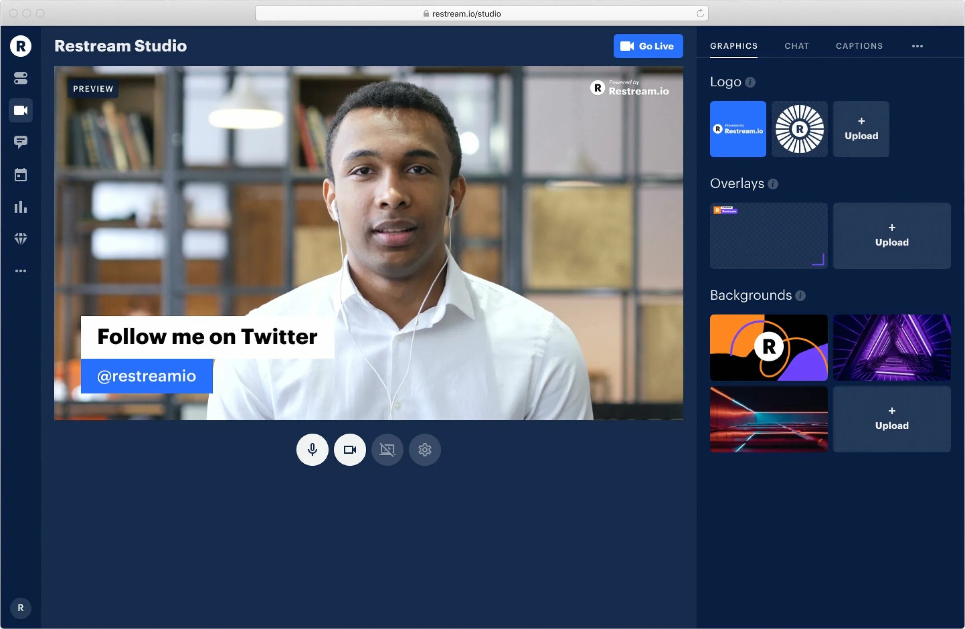Toggle screen sharing button
This screenshot has height=629, width=965.
[387, 449]
